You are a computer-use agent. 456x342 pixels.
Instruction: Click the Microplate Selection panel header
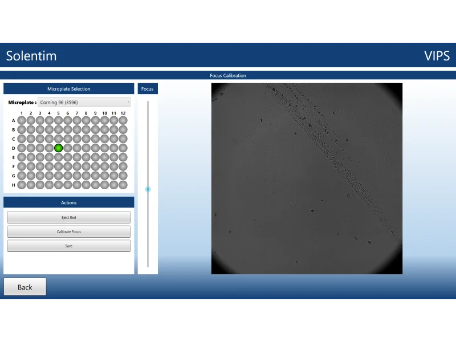tap(68, 89)
